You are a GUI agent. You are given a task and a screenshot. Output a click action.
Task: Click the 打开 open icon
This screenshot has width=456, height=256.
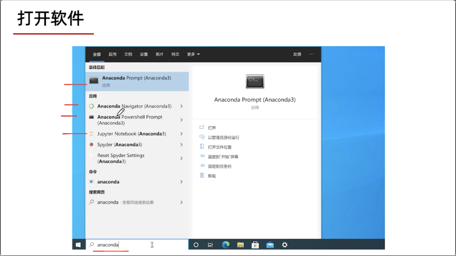click(202, 127)
